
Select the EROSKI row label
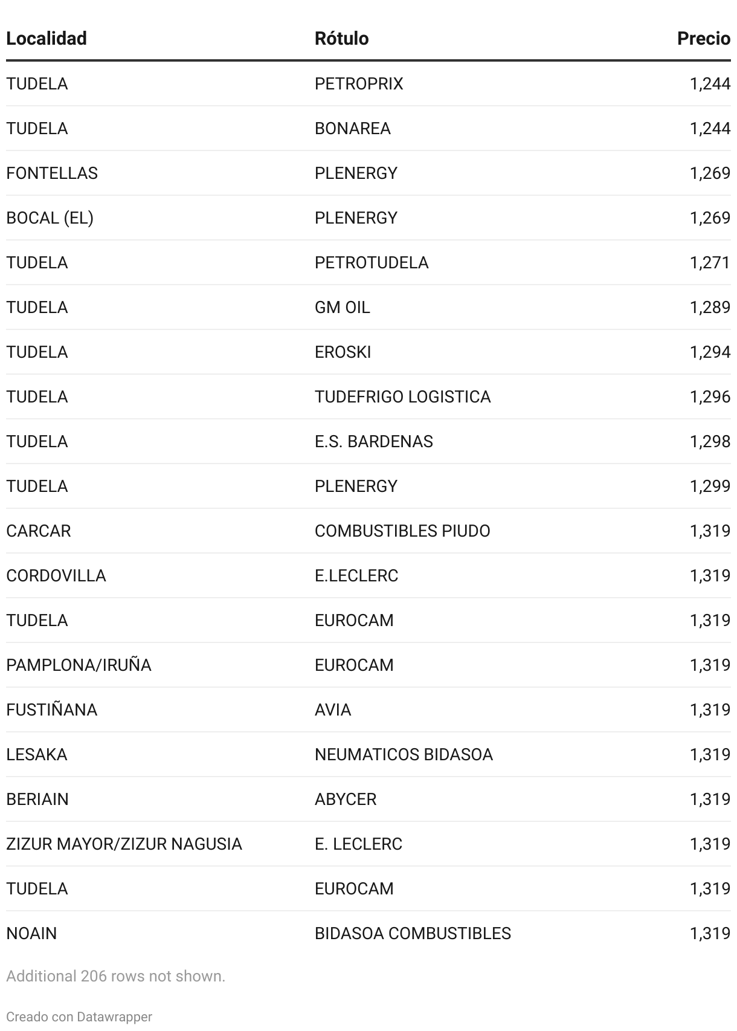click(x=343, y=352)
